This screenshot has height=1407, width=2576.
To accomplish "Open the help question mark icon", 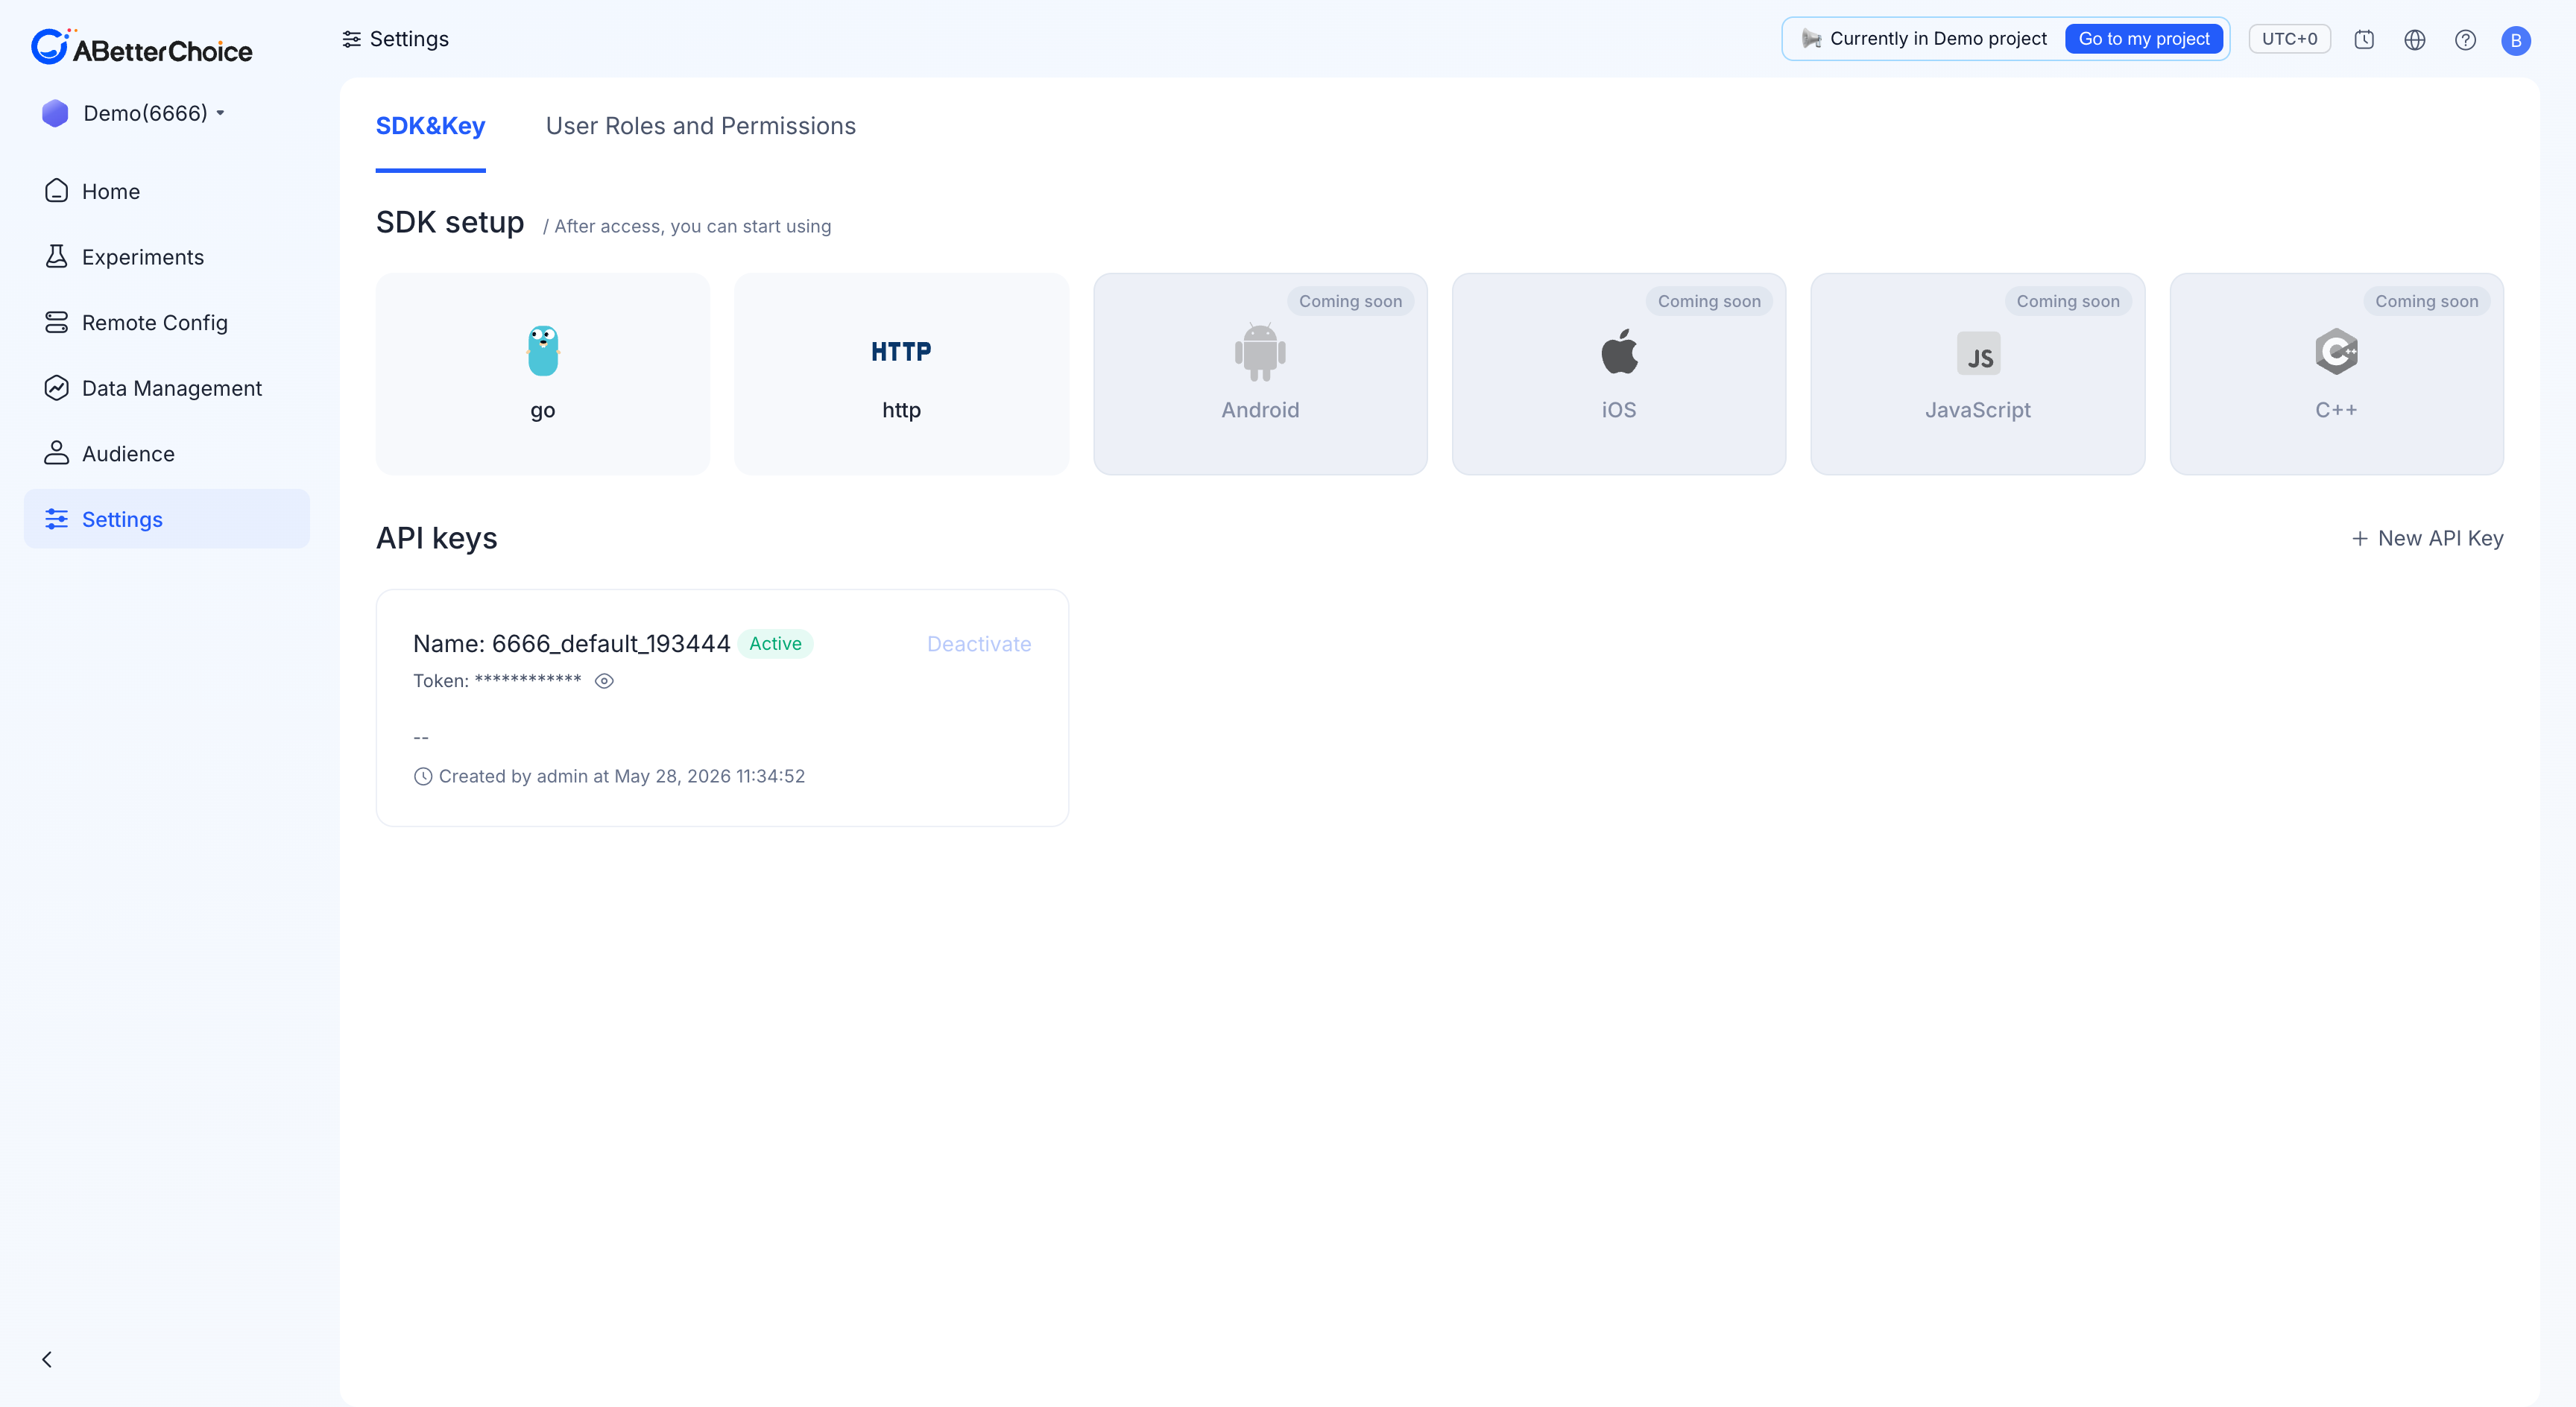I will tap(2465, 39).
